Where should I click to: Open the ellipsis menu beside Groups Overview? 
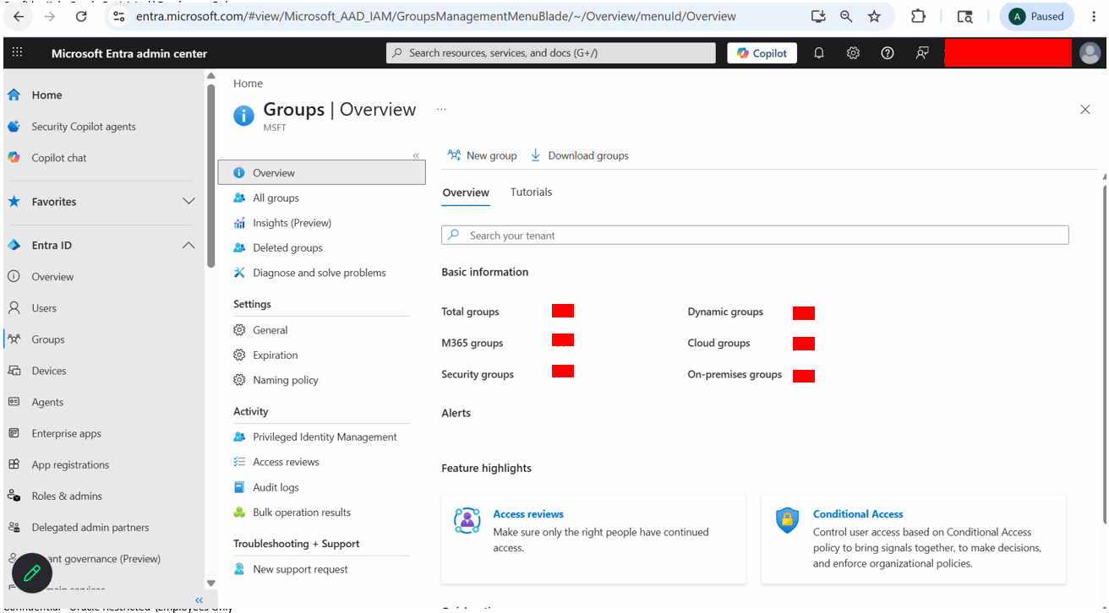441,110
